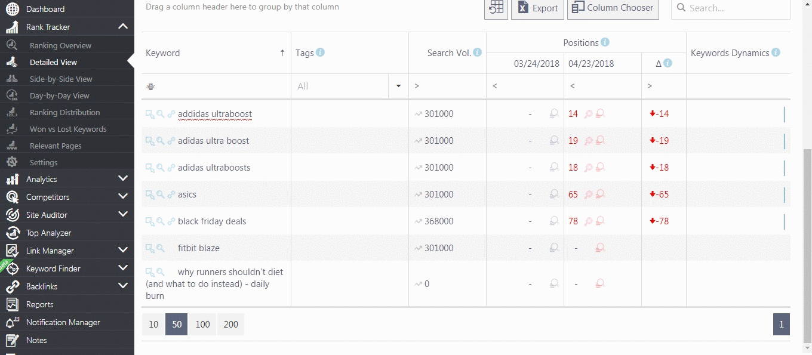This screenshot has width=812, height=355.
Task: Open Side-by-Side View in the sidebar
Action: tap(61, 79)
